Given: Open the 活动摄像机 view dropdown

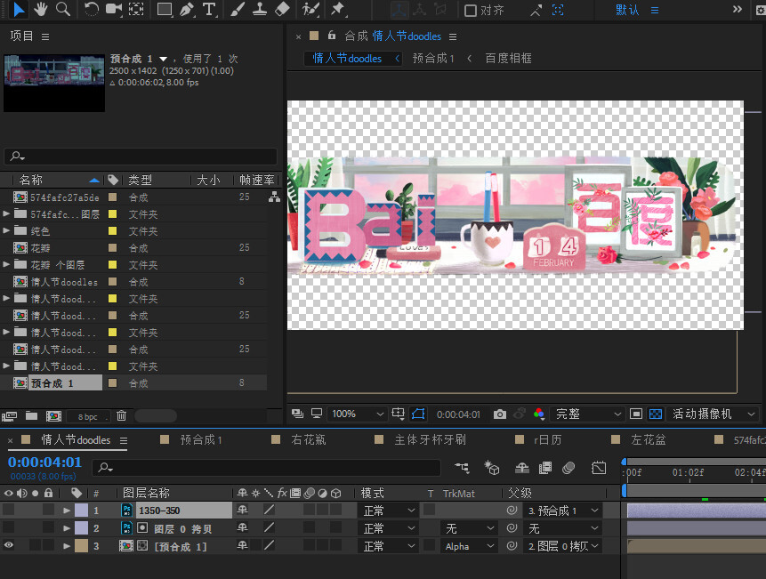Looking at the screenshot, I should [714, 414].
